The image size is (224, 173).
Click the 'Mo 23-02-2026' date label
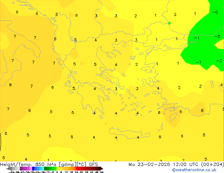149,165
